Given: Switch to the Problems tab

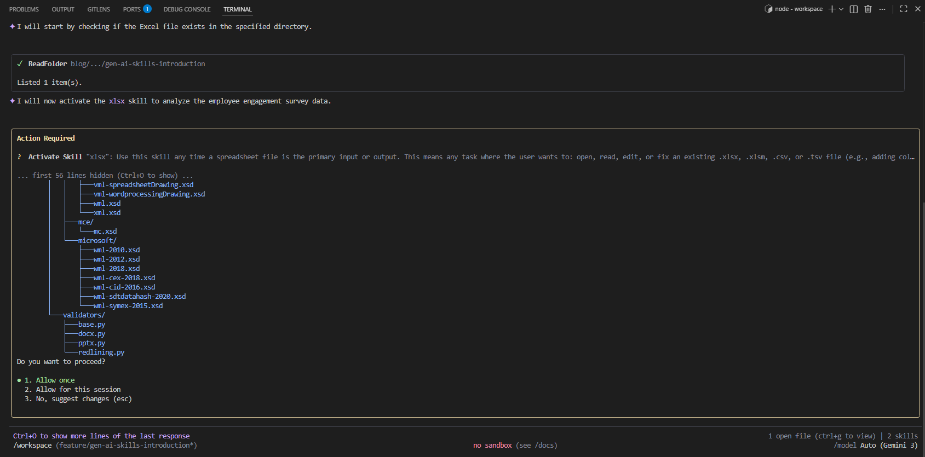Looking at the screenshot, I should (24, 9).
